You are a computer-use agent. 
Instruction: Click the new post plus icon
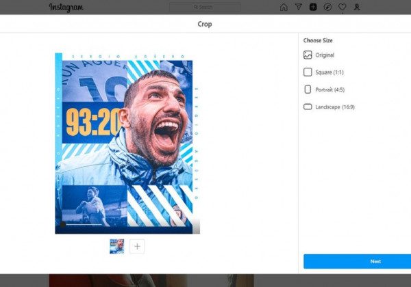tap(313, 8)
